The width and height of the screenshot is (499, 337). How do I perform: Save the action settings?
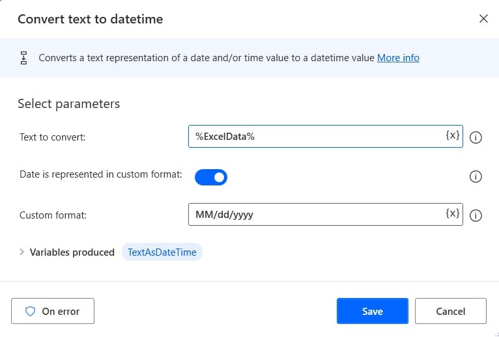[x=373, y=311]
